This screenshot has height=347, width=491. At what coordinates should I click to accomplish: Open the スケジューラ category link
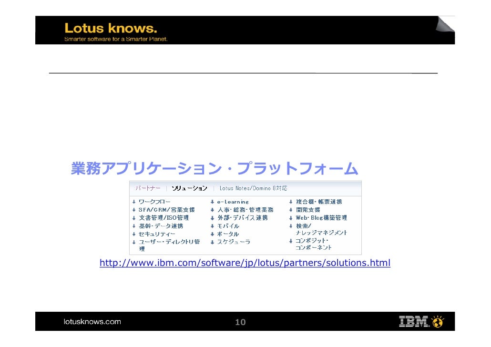(x=234, y=242)
